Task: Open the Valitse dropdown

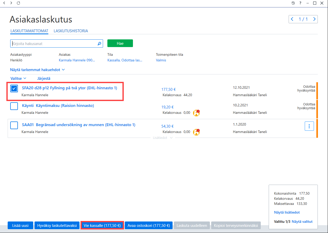Action: point(18,79)
